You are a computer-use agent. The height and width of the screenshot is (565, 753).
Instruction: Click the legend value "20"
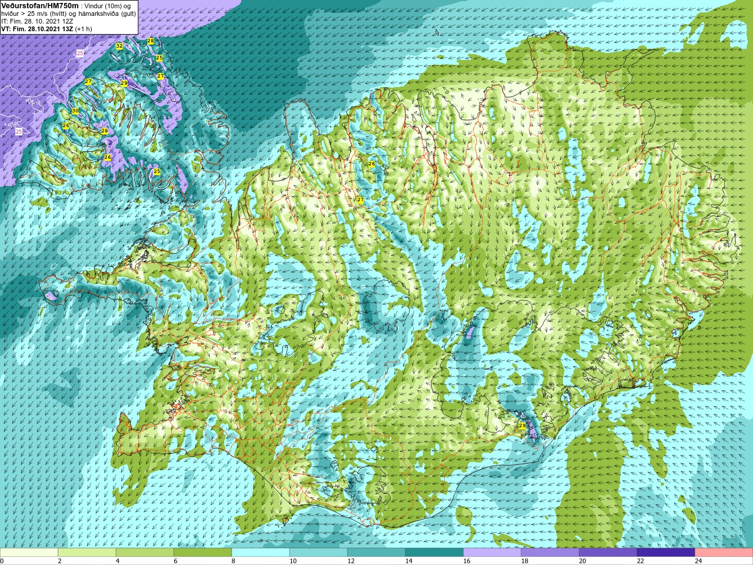583,561
